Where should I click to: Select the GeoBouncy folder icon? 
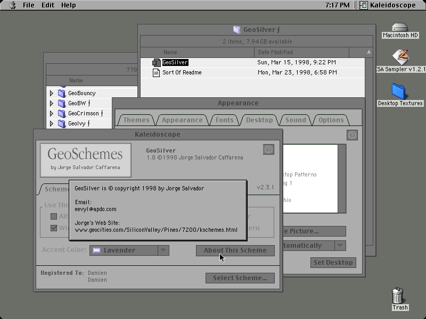click(x=62, y=94)
